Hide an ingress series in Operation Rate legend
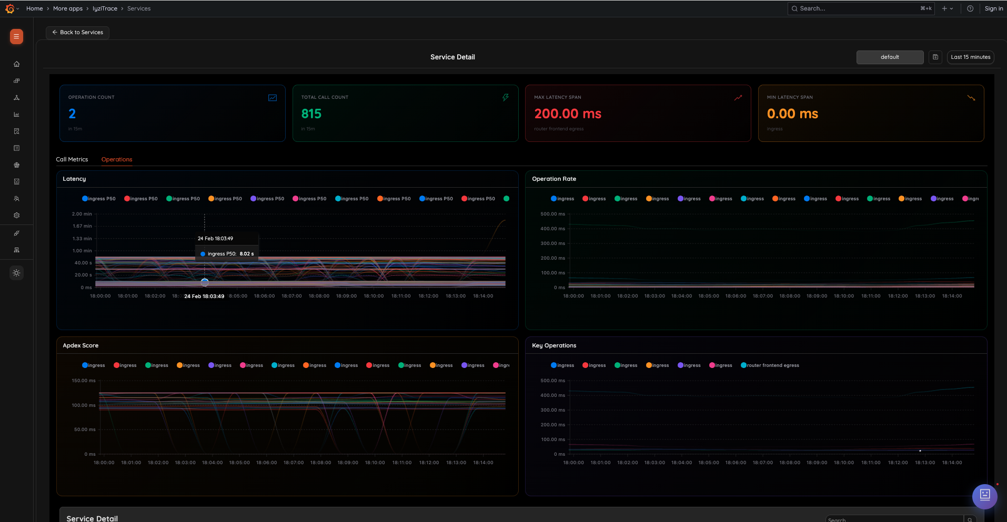 pyautogui.click(x=562, y=198)
